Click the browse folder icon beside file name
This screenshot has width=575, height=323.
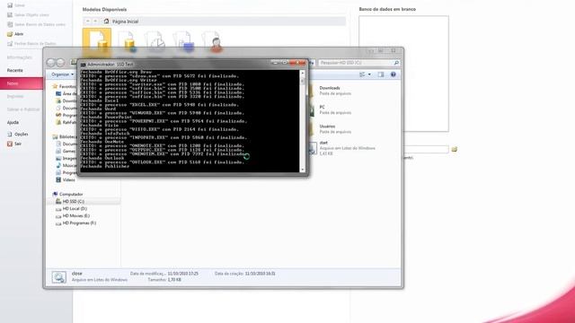(454, 150)
